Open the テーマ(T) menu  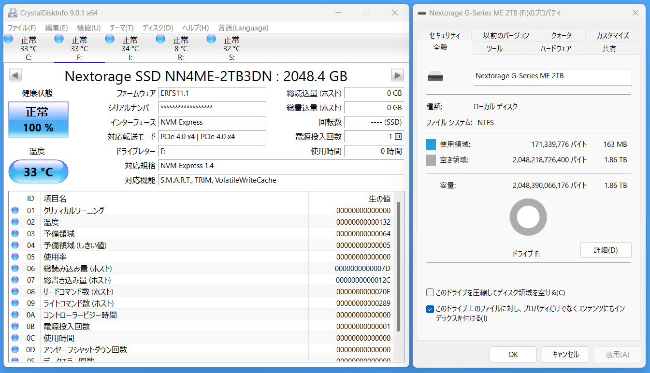(x=121, y=28)
